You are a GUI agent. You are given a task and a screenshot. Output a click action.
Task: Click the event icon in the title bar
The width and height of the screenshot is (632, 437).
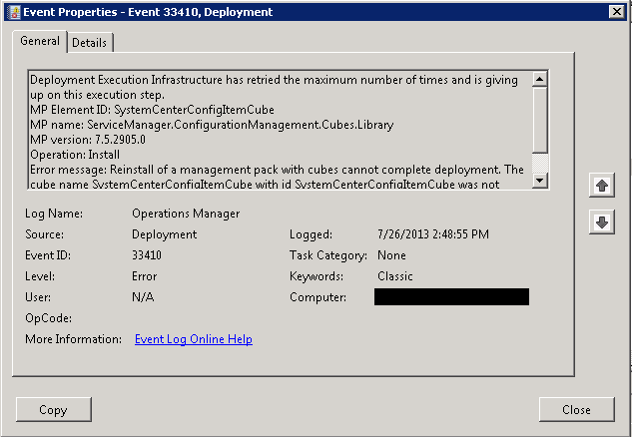point(14,12)
